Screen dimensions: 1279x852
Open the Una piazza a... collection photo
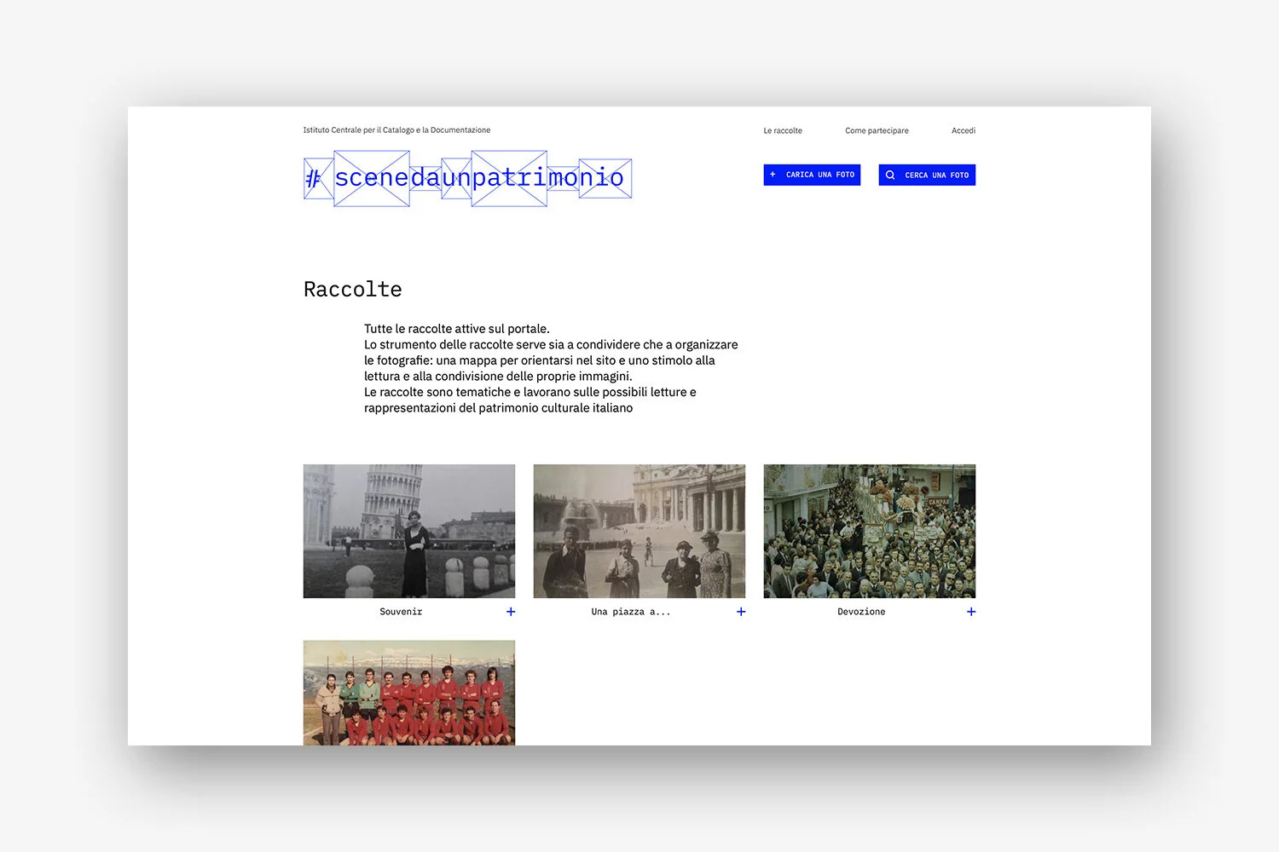point(639,531)
